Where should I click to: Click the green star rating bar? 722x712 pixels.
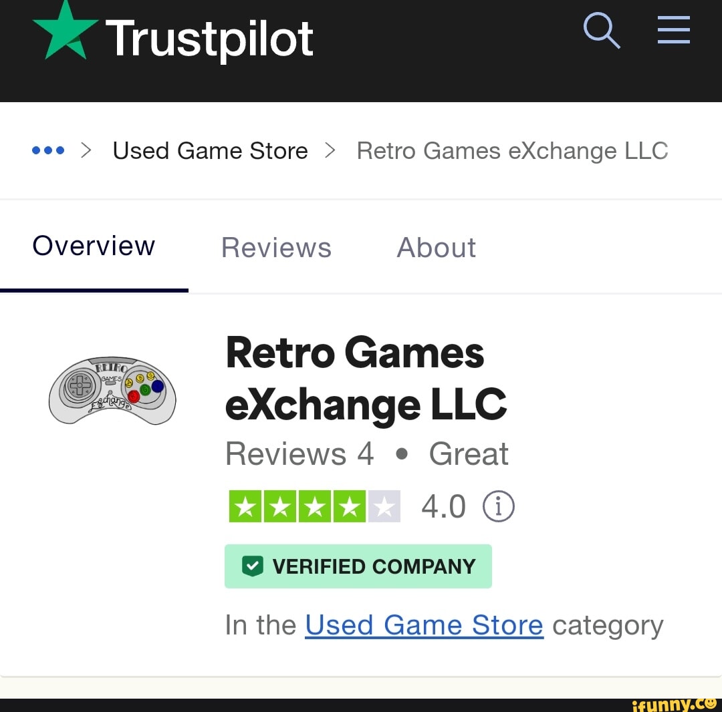click(x=314, y=506)
